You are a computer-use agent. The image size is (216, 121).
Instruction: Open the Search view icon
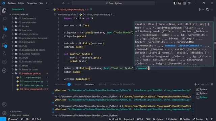pyautogui.click(x=4, y=19)
